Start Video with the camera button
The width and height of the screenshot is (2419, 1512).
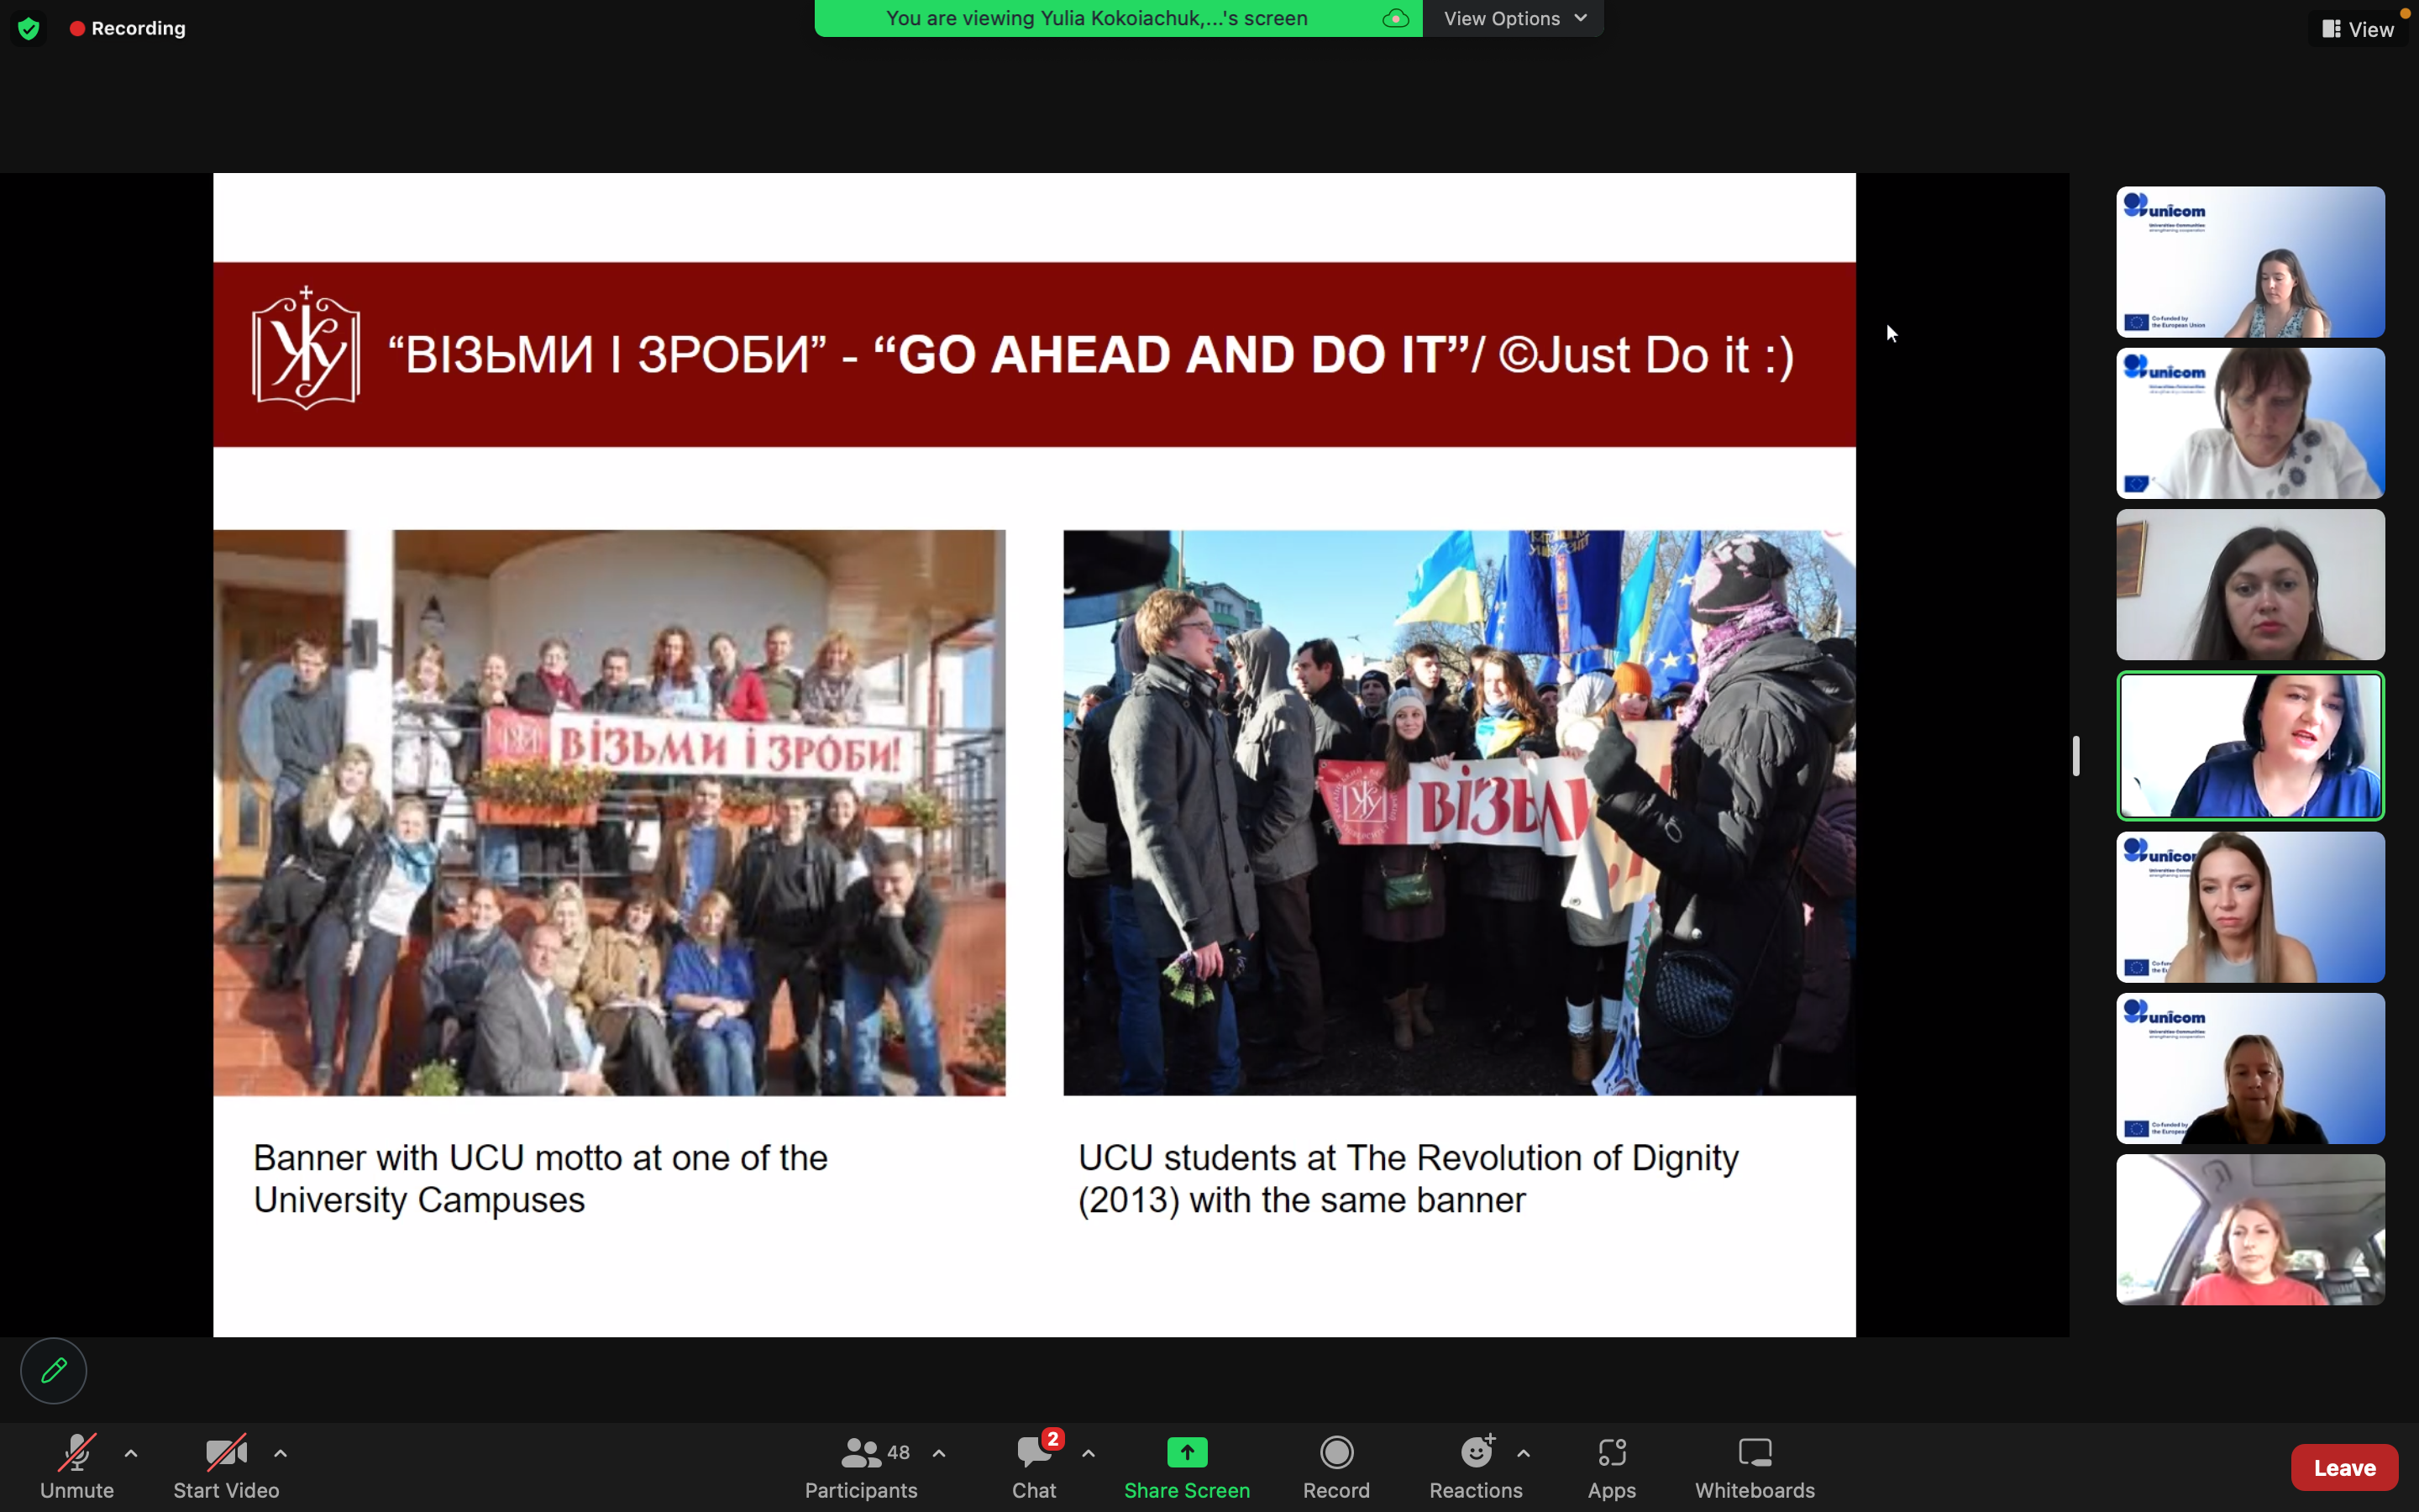[226, 1466]
